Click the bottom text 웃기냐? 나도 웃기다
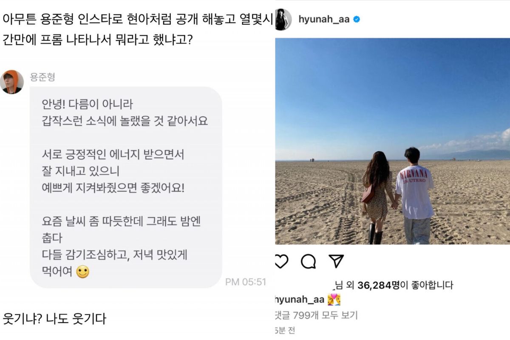 (54, 318)
